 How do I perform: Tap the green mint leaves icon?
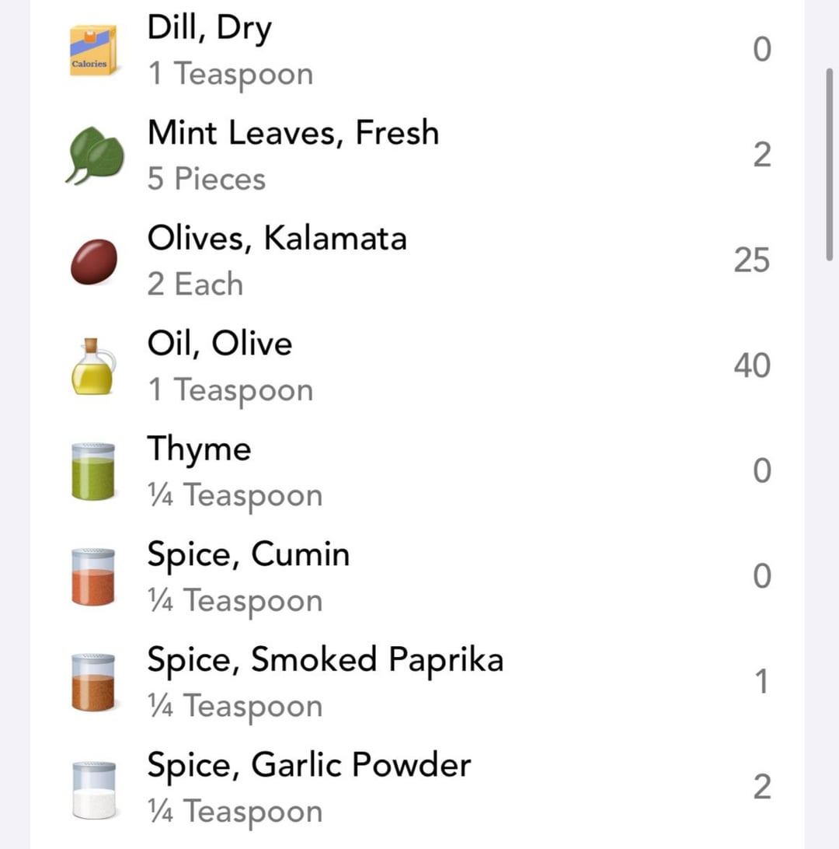95,155
